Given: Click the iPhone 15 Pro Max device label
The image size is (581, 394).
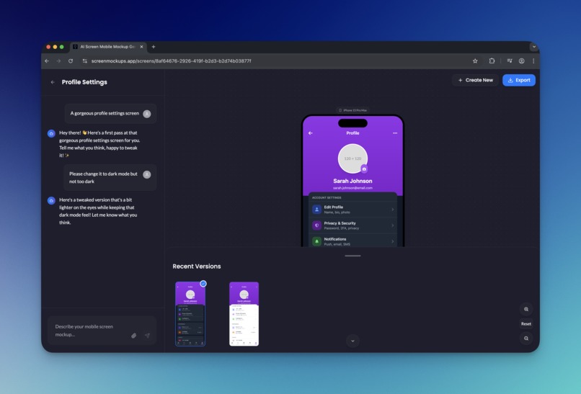Looking at the screenshot, I should 352,110.
